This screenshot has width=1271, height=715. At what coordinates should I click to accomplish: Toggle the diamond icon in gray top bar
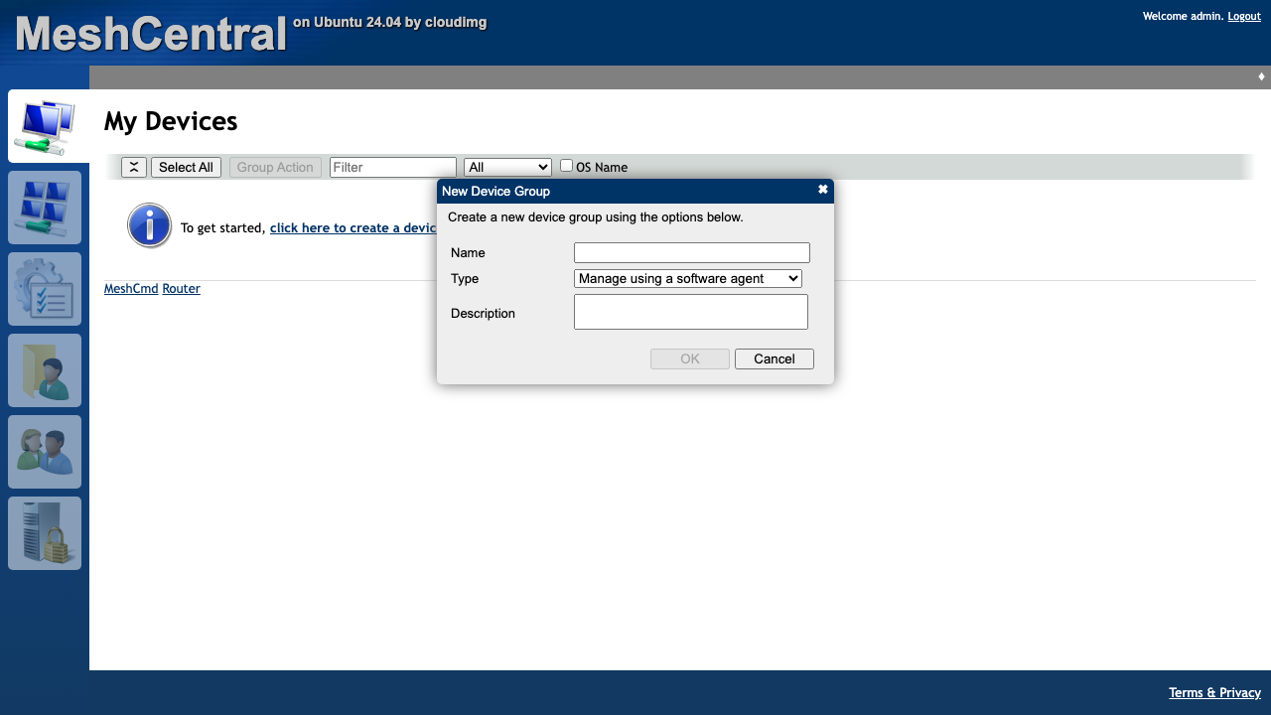(x=1261, y=76)
